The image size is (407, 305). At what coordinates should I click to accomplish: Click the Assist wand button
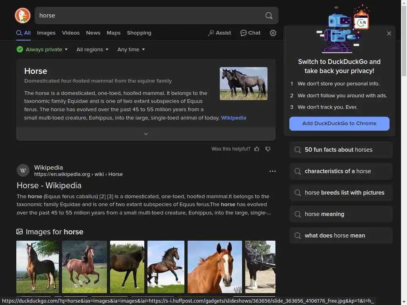[219, 33]
